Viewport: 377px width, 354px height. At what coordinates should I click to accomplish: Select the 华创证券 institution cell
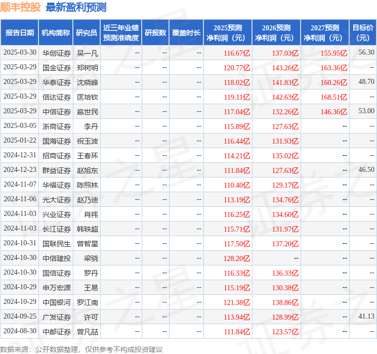click(x=57, y=53)
